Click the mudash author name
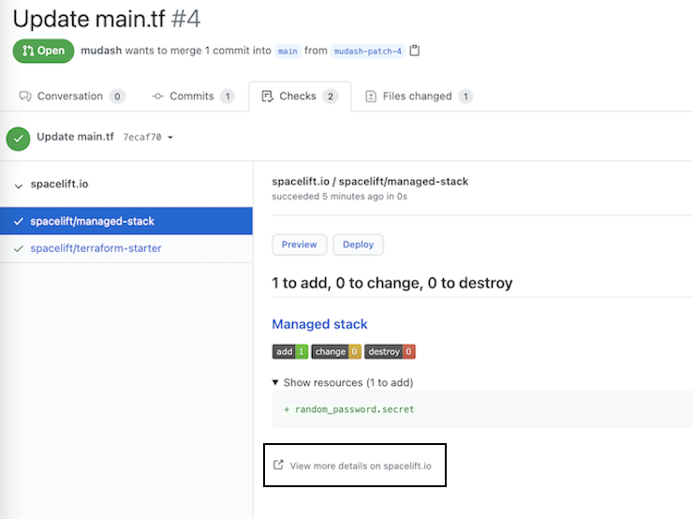 point(101,51)
